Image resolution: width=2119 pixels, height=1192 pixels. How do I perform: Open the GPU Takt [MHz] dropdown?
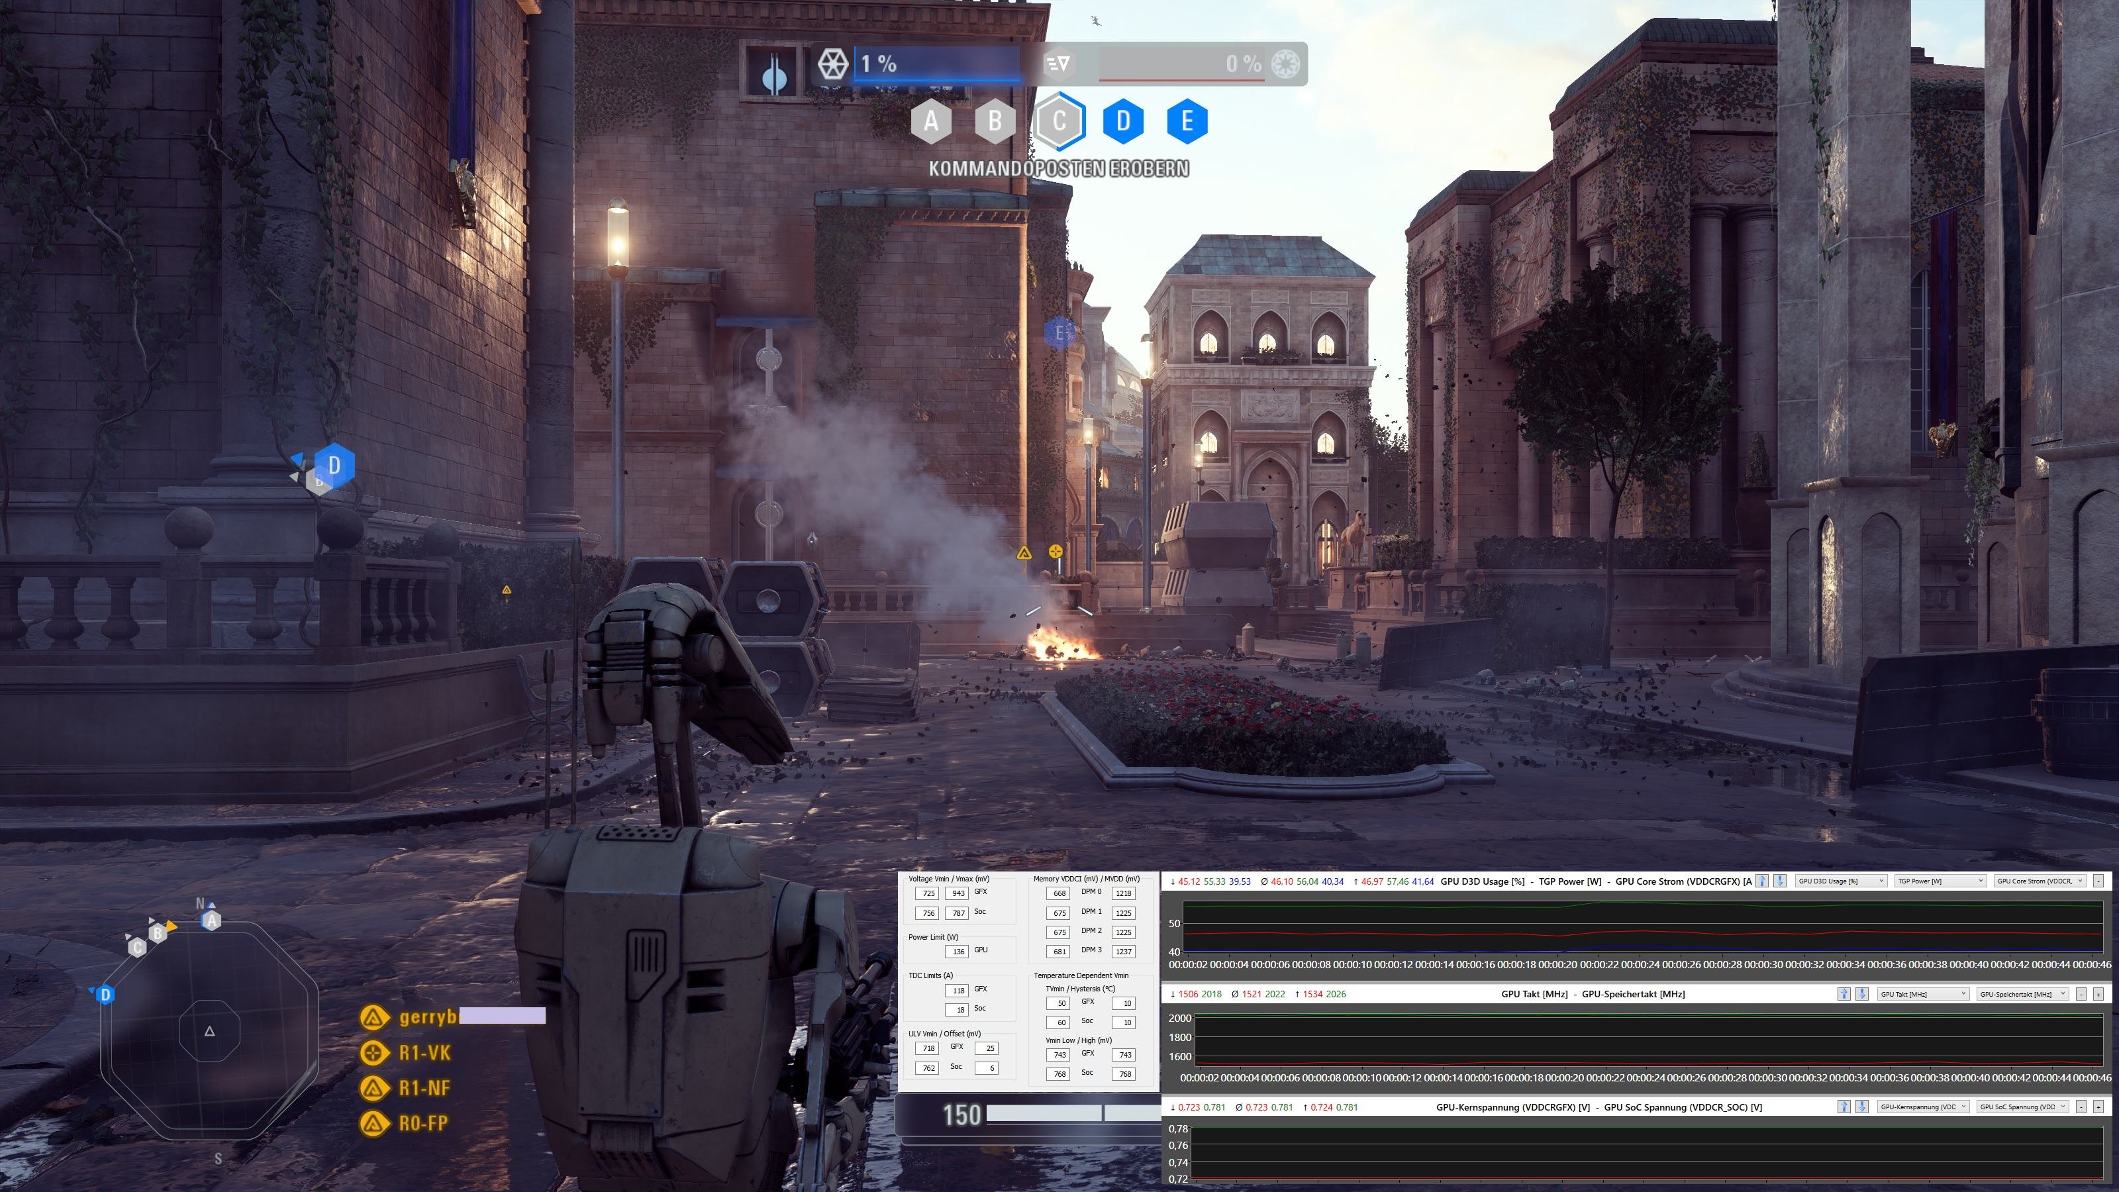point(1923,994)
